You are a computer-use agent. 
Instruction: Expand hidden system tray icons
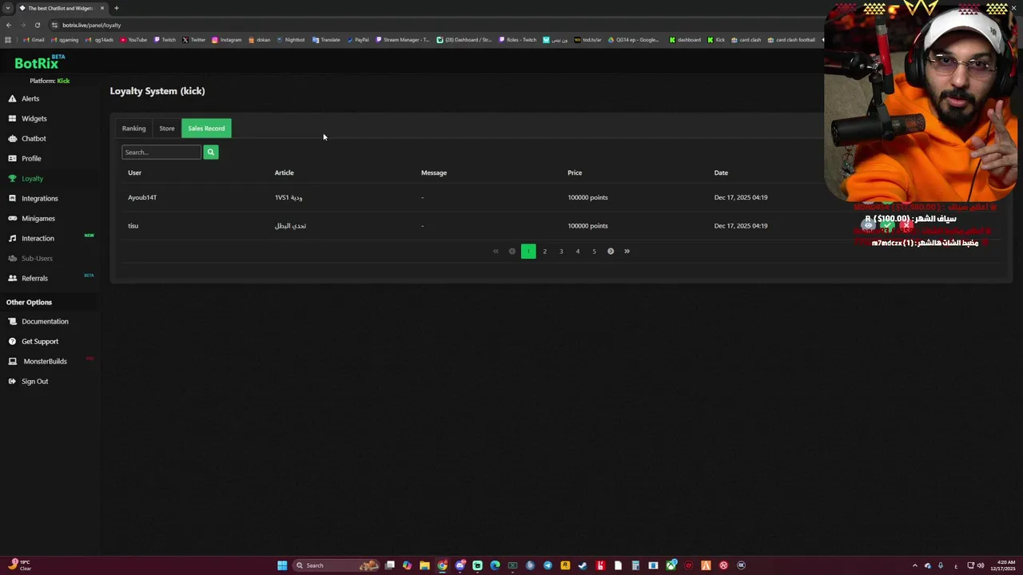(915, 565)
